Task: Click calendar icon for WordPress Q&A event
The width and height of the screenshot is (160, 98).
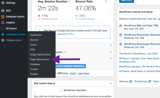Action: 121,26
